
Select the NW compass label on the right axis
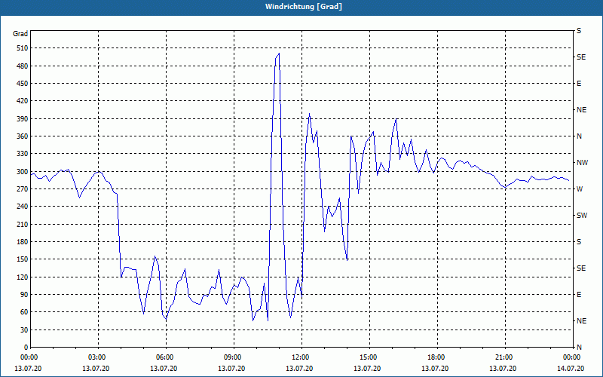click(x=582, y=163)
